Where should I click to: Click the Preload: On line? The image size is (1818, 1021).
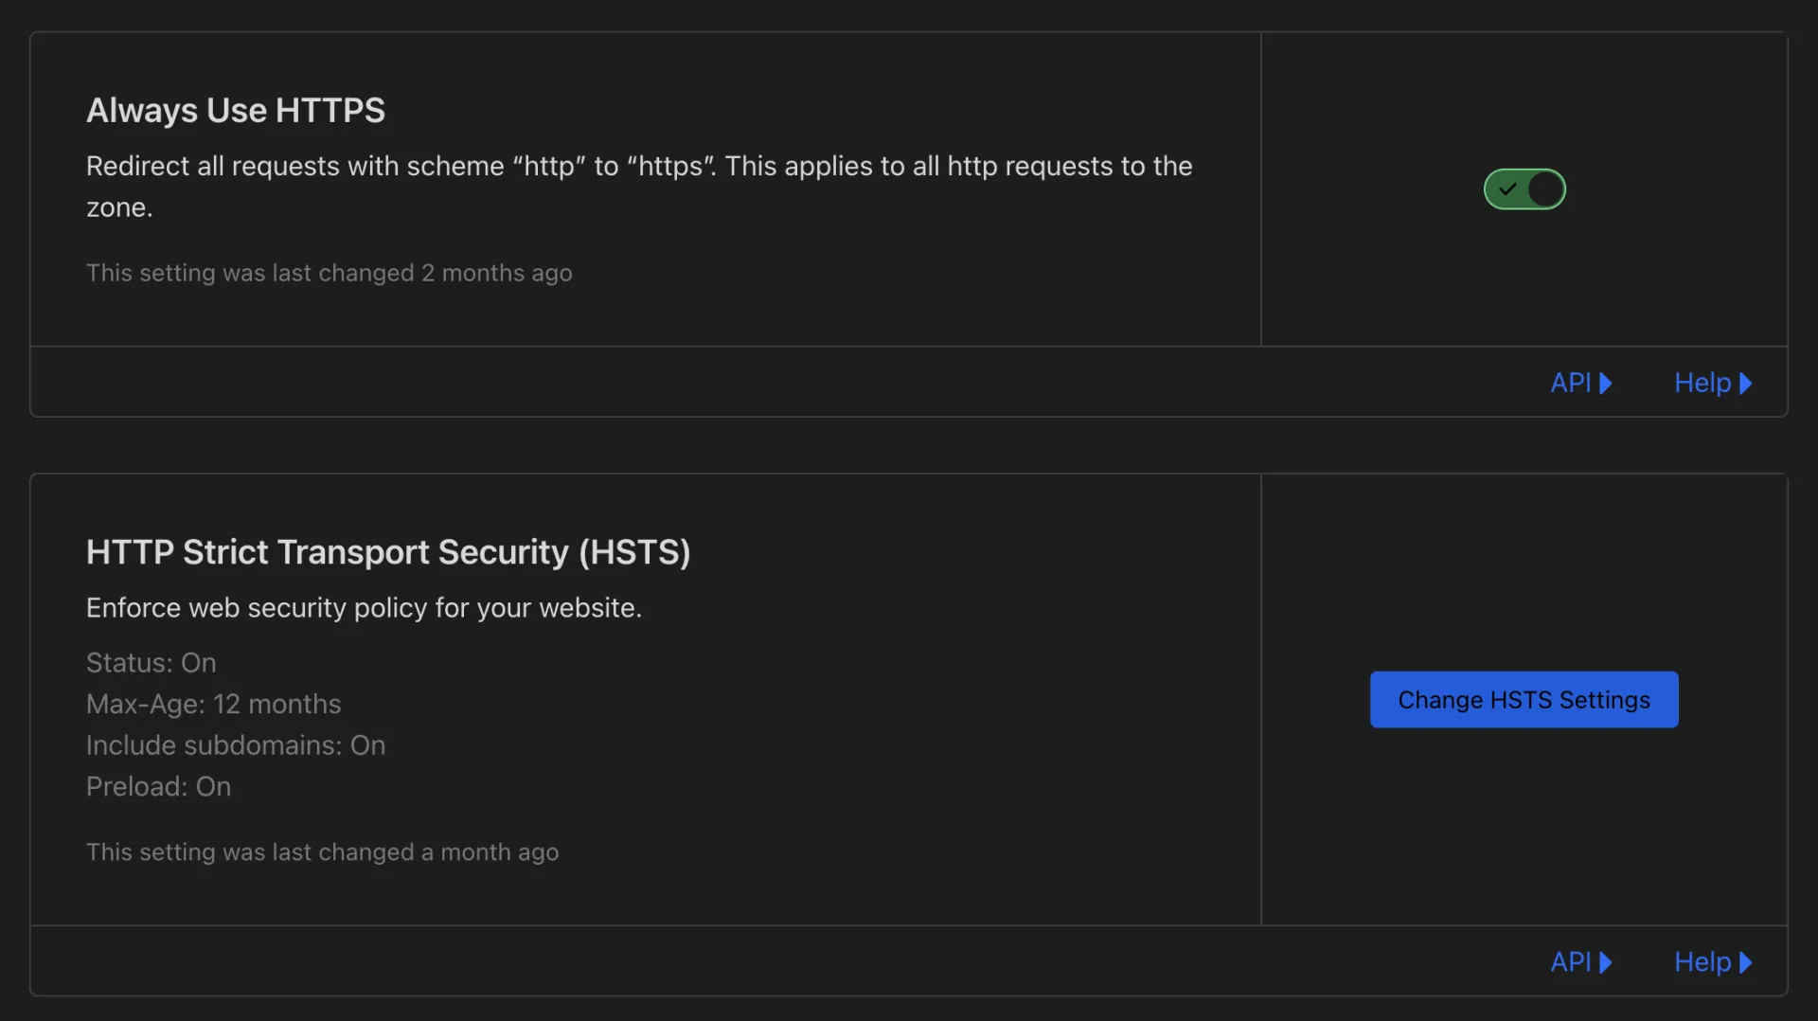tap(159, 787)
